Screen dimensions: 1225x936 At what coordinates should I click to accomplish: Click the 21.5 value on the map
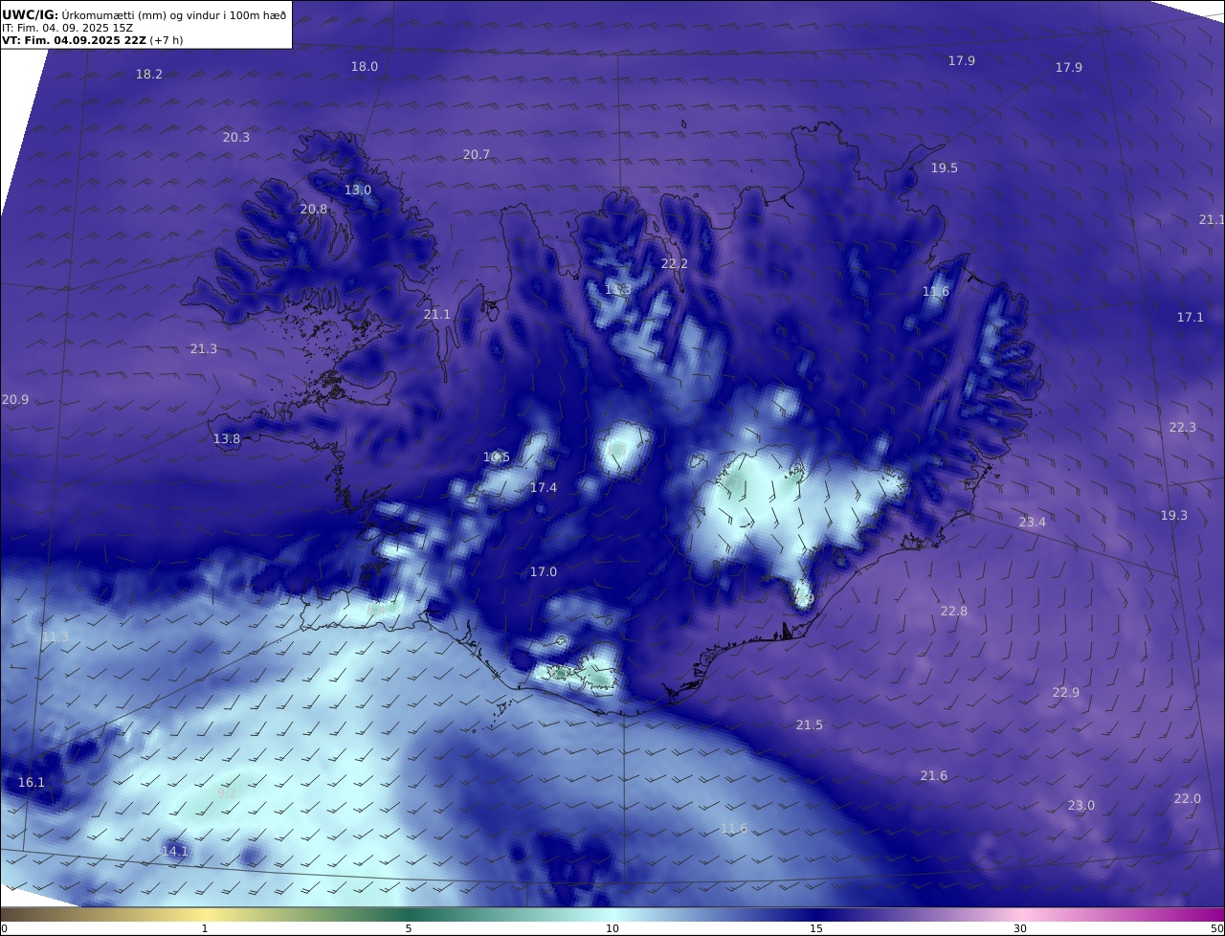(x=810, y=724)
